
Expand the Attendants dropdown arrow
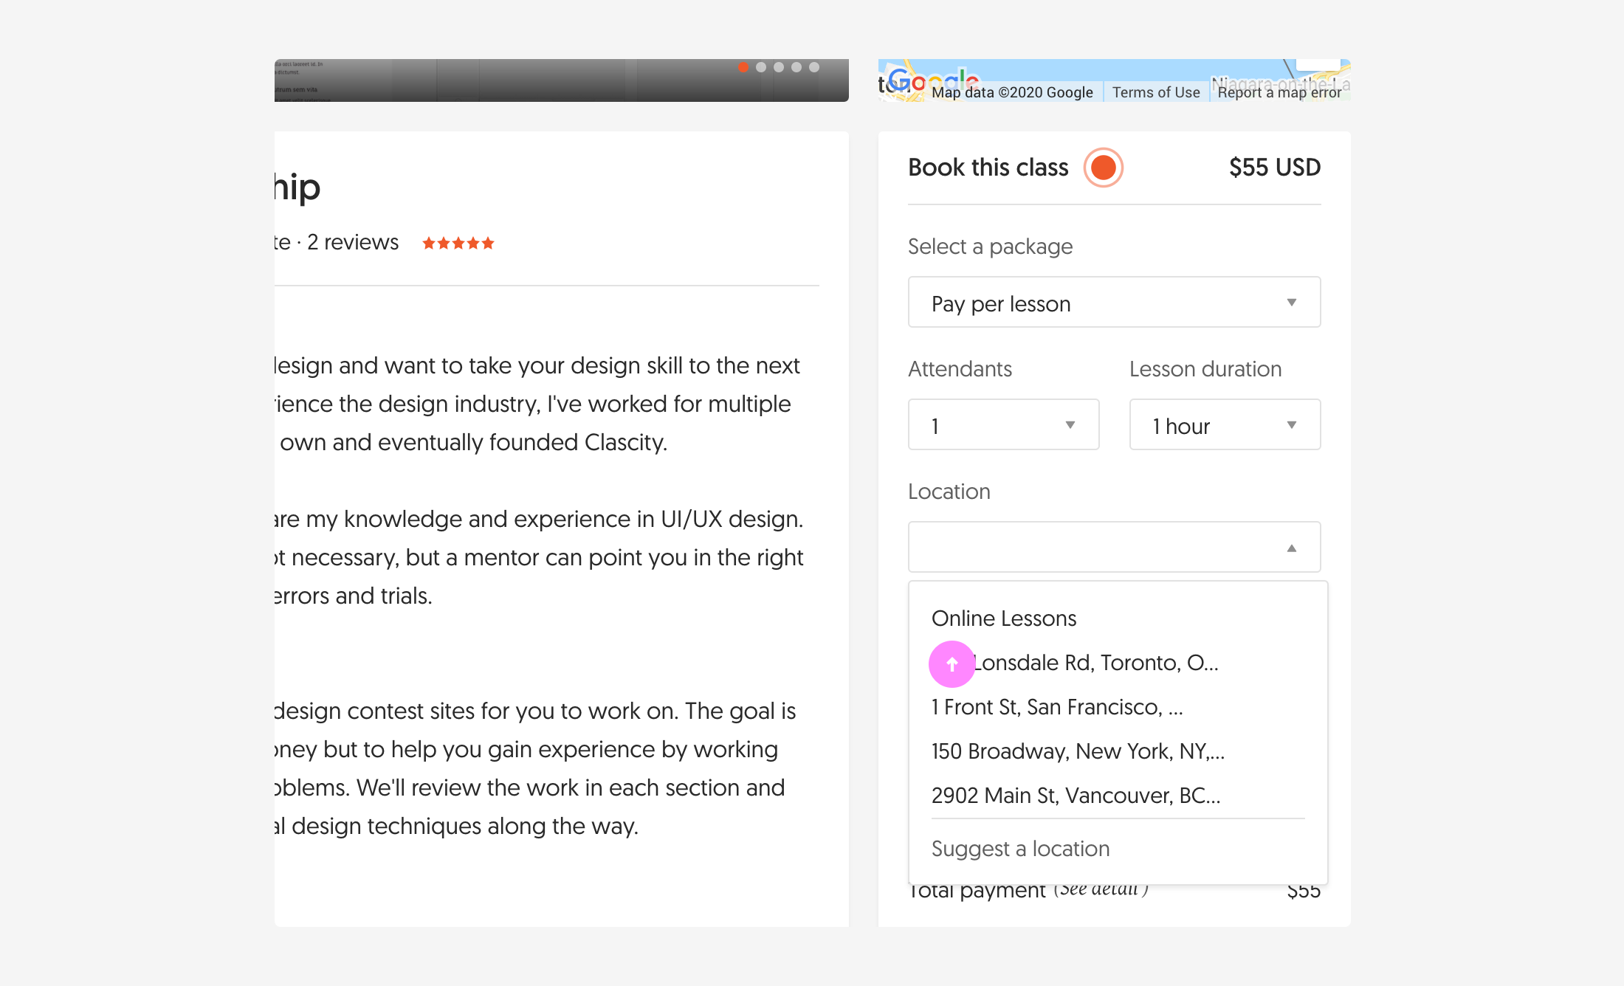(x=1070, y=425)
